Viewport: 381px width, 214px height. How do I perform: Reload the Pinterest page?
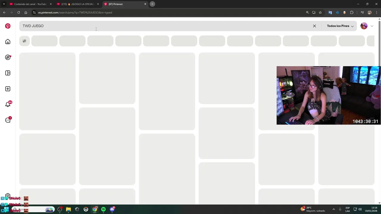(x=18, y=12)
